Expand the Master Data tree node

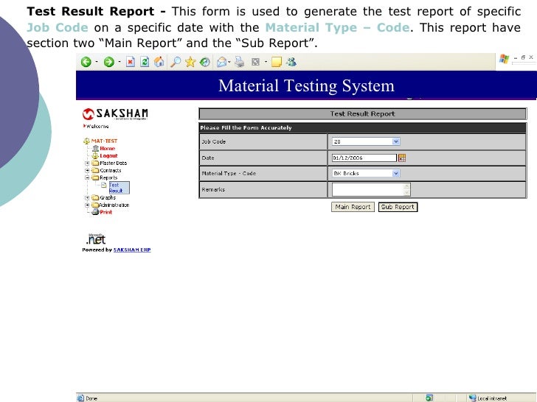tap(87, 163)
